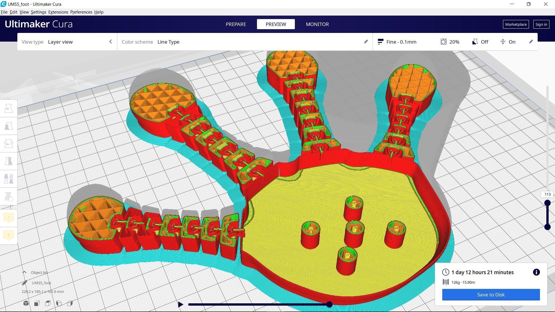The image size is (555, 312).
Task: Collapse the Object list chevron
Action: (x=24, y=272)
